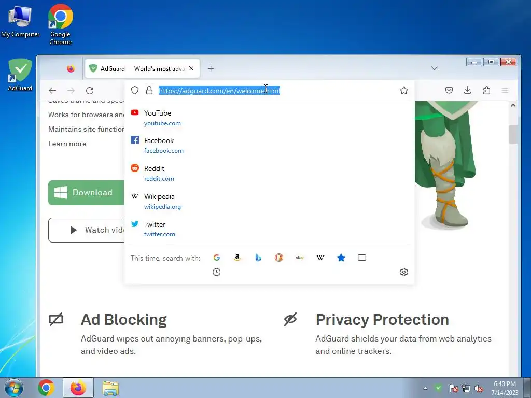Click the AdGuard tray icon
Screen dimensions: 531x398
(438, 388)
